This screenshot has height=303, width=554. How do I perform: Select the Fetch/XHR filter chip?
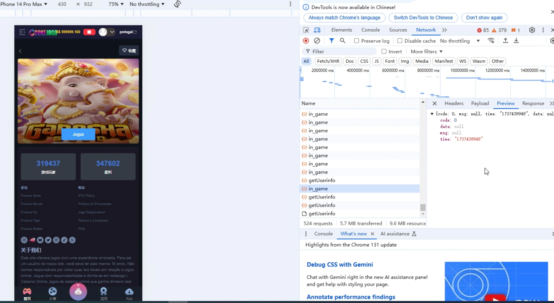pos(328,61)
